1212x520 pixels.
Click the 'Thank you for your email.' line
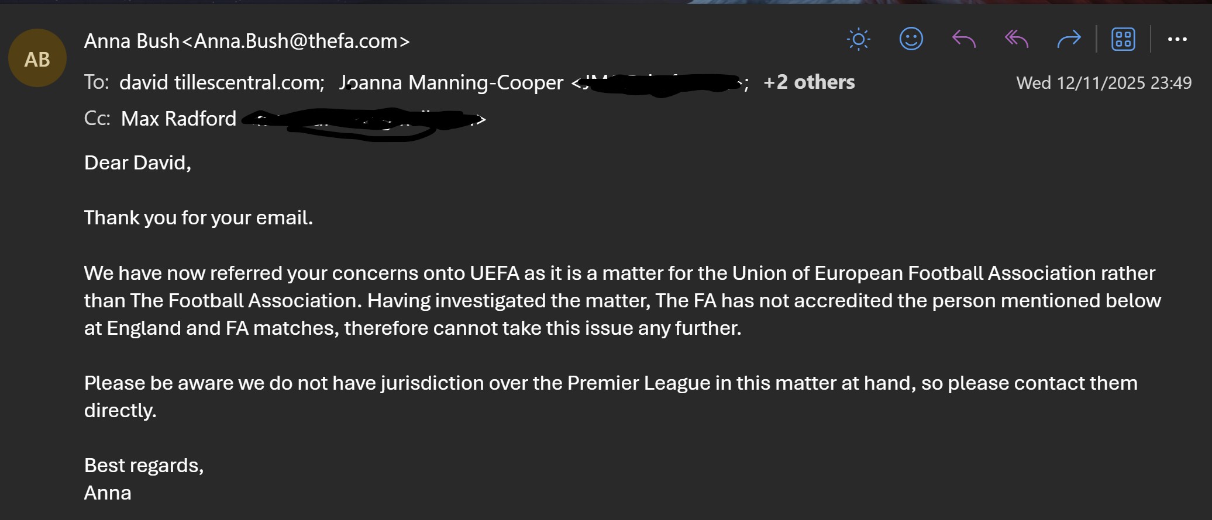198,218
